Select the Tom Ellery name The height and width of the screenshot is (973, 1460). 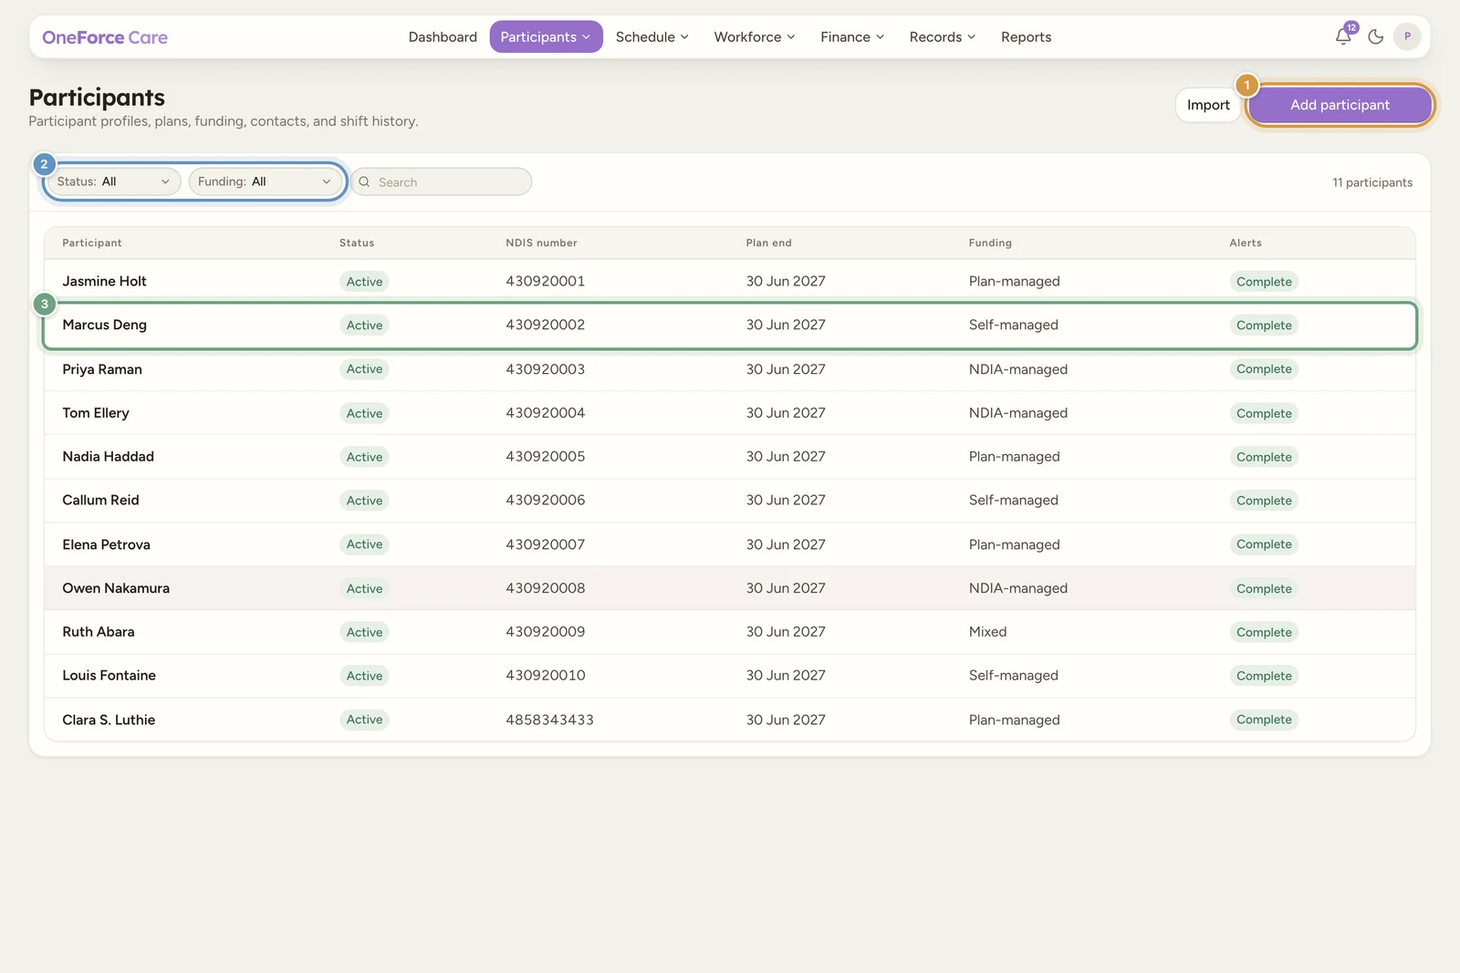coord(96,413)
